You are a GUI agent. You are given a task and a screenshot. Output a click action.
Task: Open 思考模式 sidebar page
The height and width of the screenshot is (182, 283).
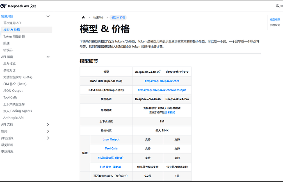[9, 64]
